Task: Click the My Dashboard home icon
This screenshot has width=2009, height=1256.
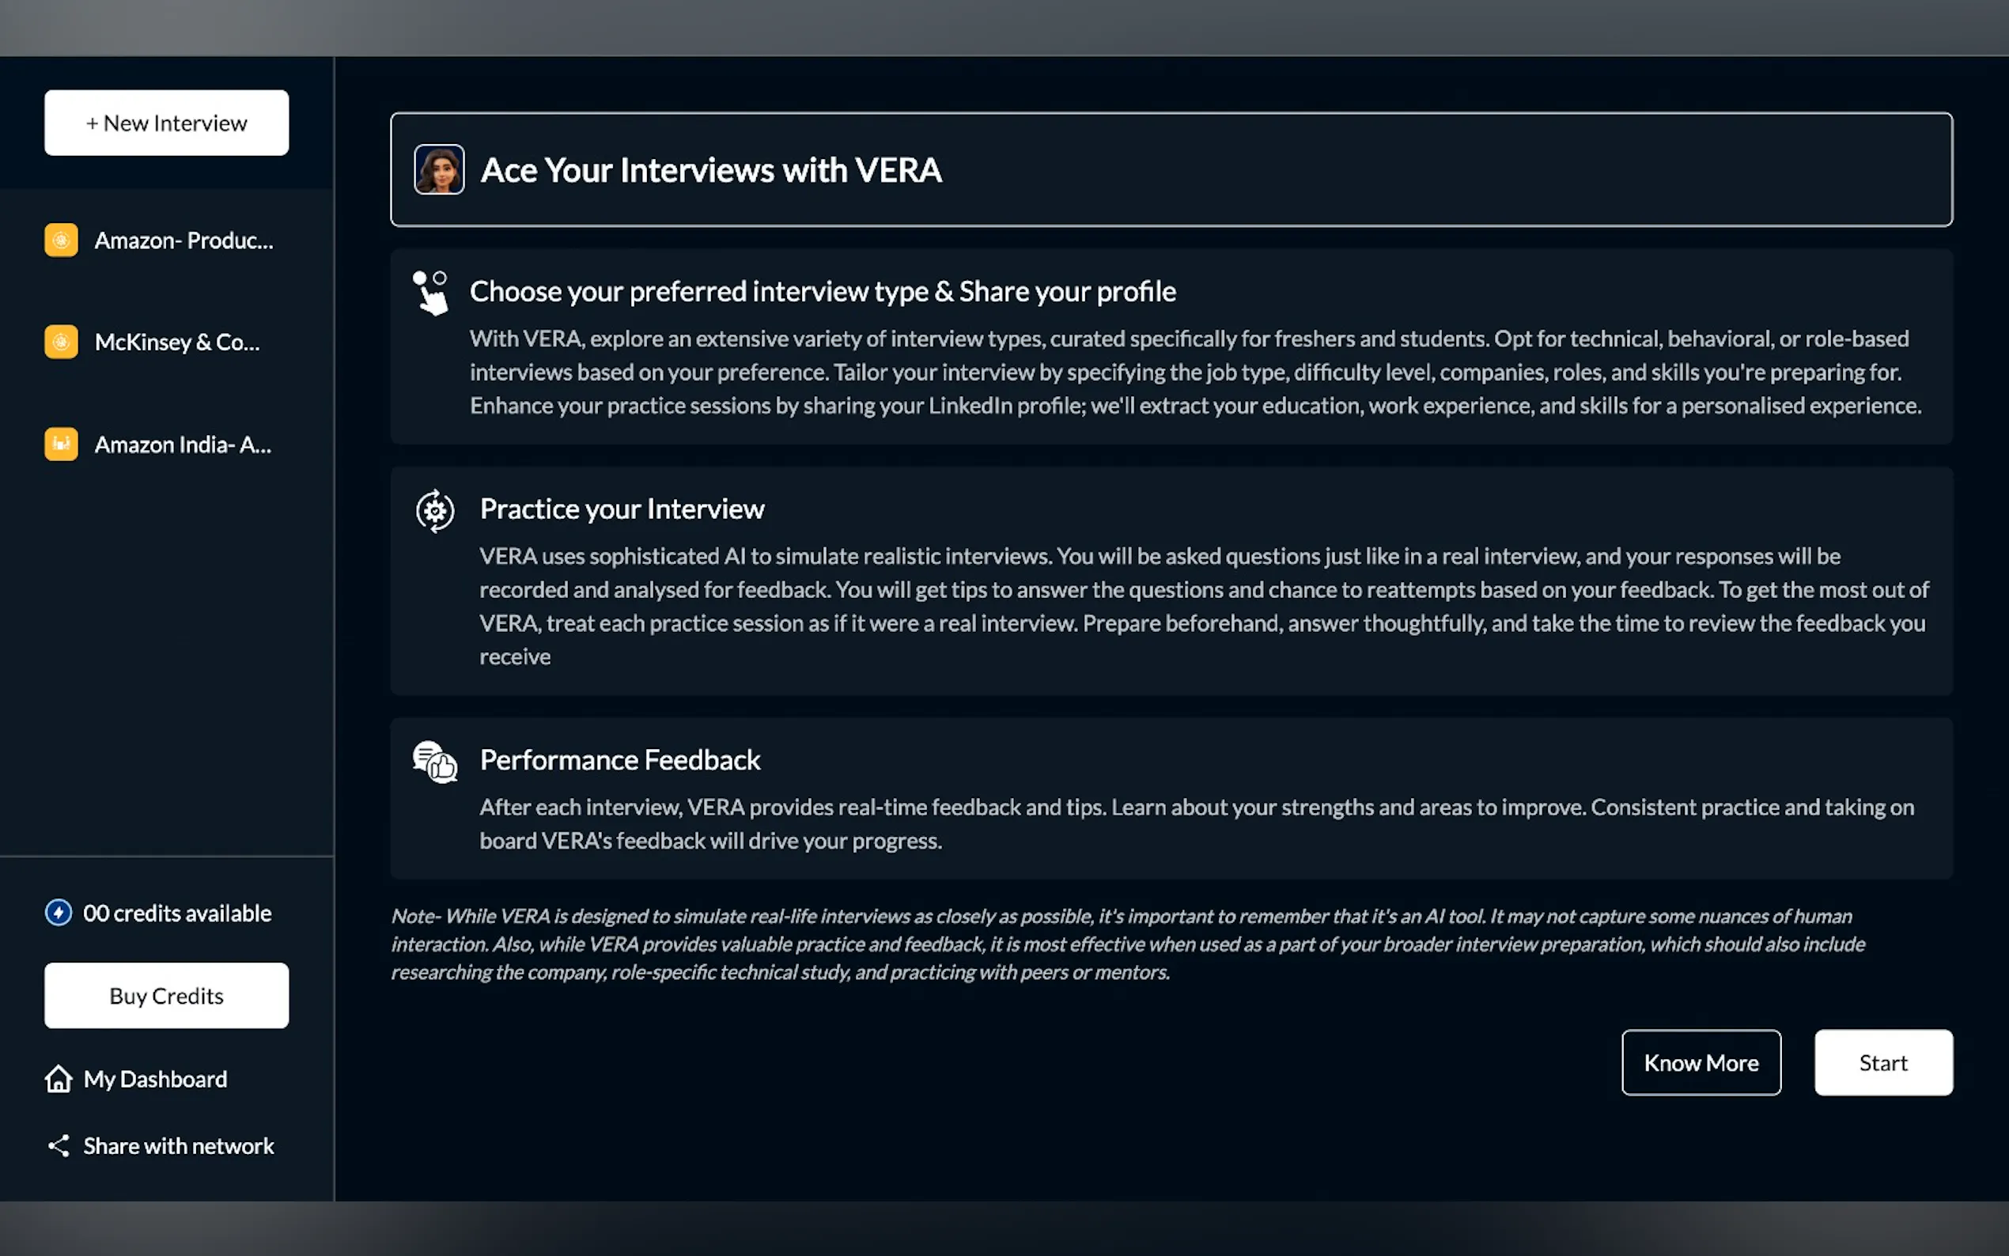Action: click(x=59, y=1079)
